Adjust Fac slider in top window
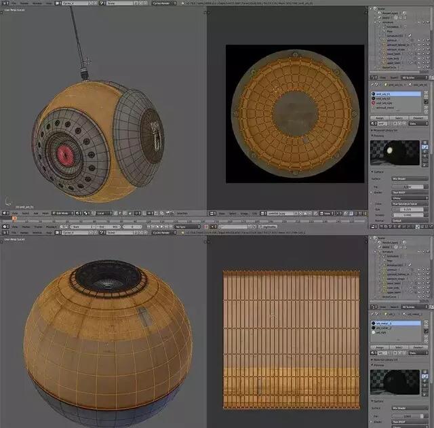This screenshot has width=434, height=428. tap(408, 187)
